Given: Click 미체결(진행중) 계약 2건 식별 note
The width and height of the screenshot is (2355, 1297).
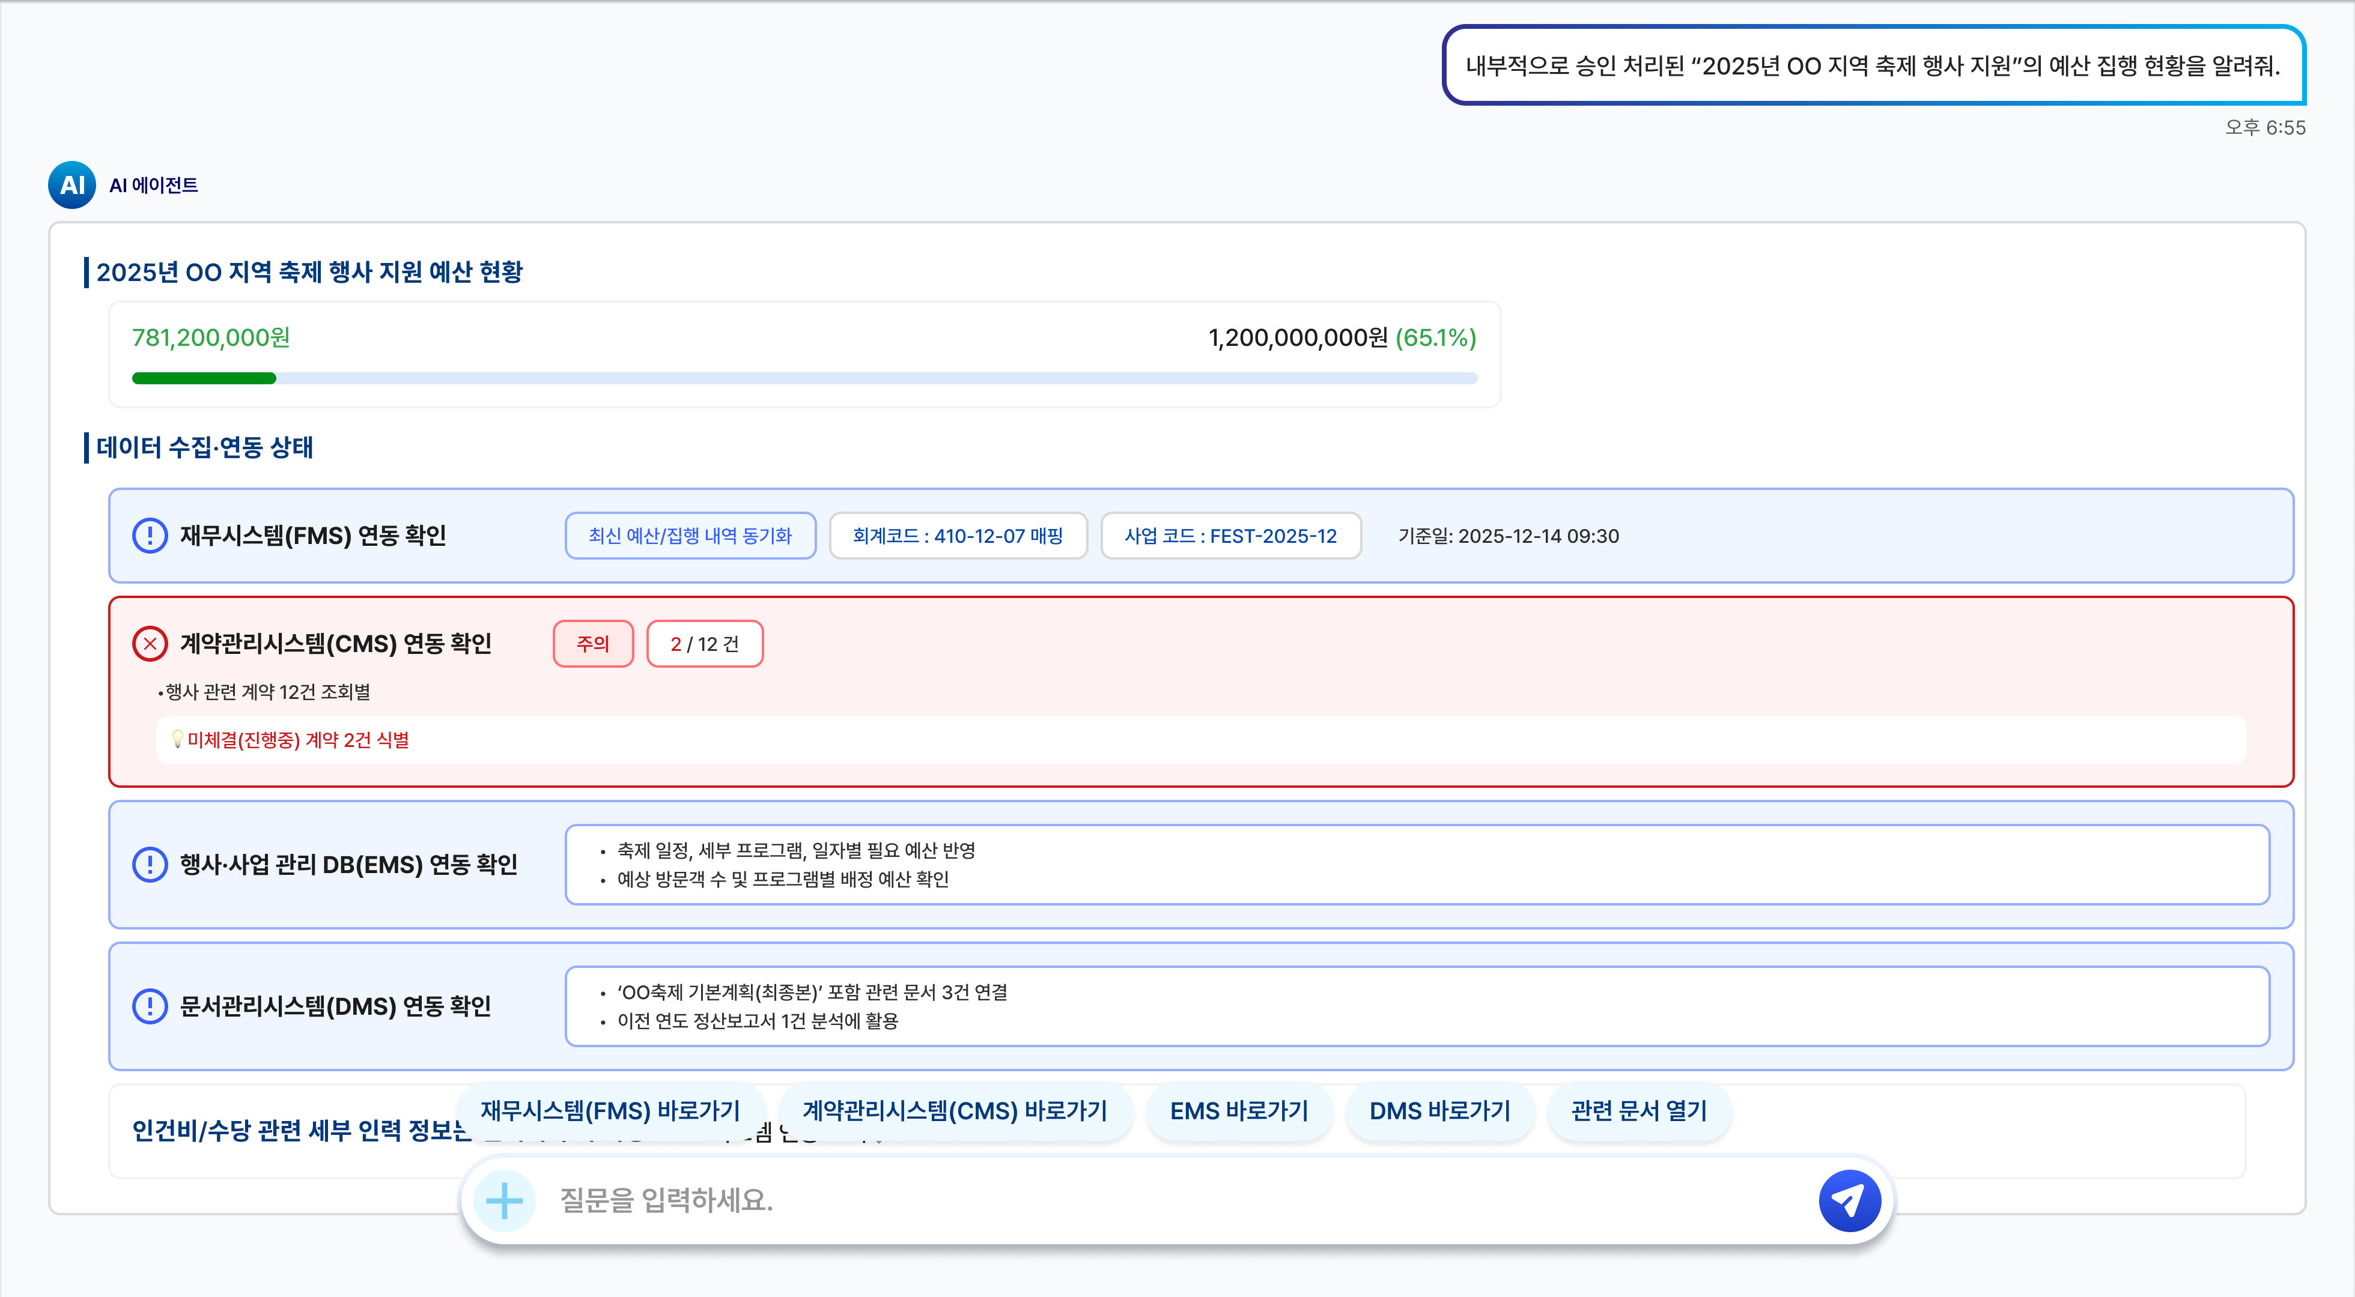Looking at the screenshot, I should pos(298,739).
